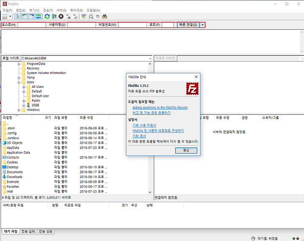Switch to 대기 파일 tab
This screenshot has width=304, height=241.
pos(11,231)
